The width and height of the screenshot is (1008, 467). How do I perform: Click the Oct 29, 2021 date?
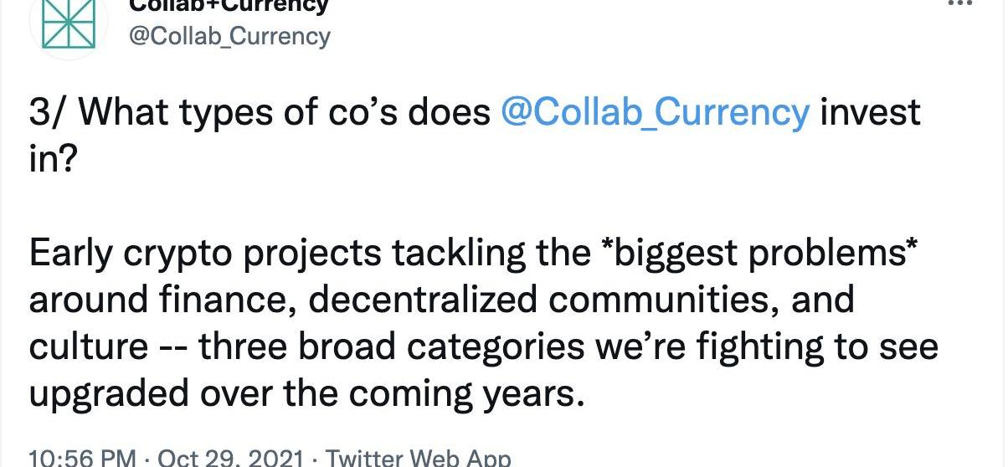230,458
